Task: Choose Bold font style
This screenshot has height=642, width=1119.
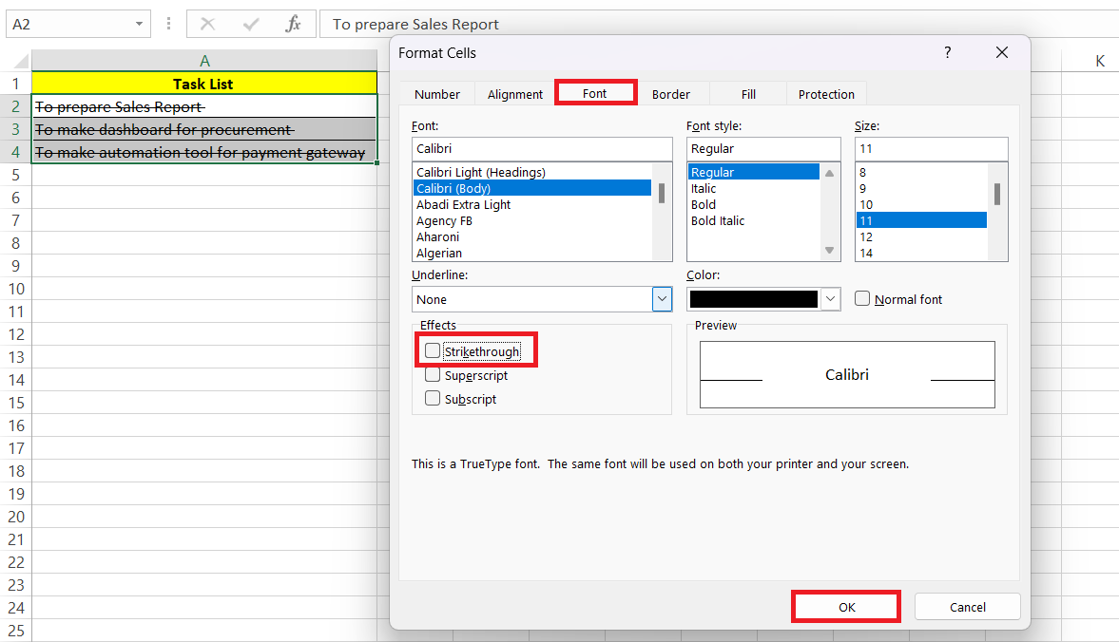Action: click(754, 204)
